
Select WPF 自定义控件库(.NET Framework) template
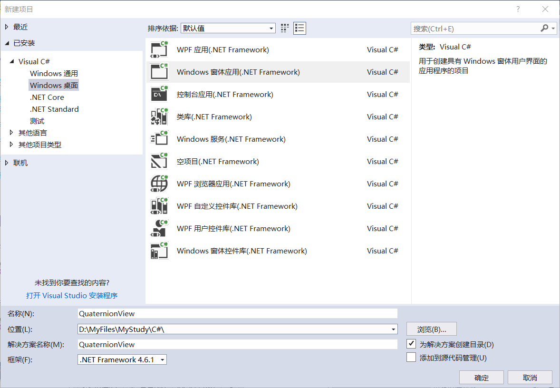[x=278, y=206]
